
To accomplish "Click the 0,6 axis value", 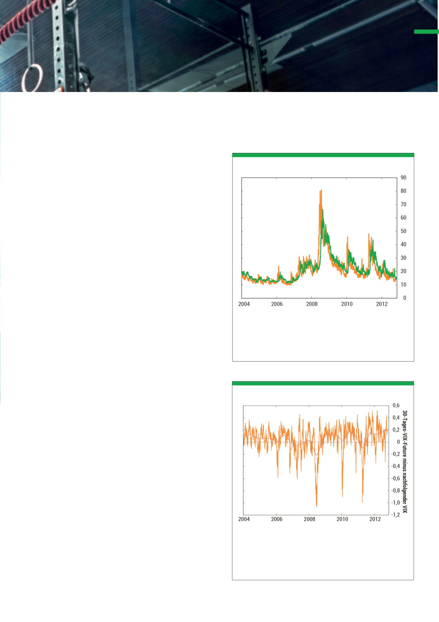I will tap(396, 406).
